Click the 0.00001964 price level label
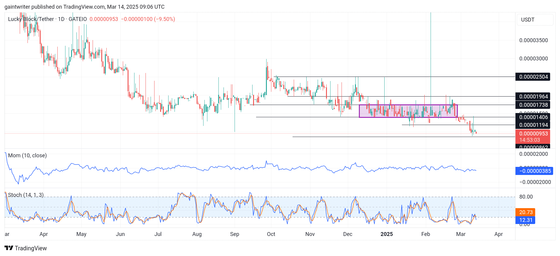This screenshot has width=560, height=256. tap(533, 97)
